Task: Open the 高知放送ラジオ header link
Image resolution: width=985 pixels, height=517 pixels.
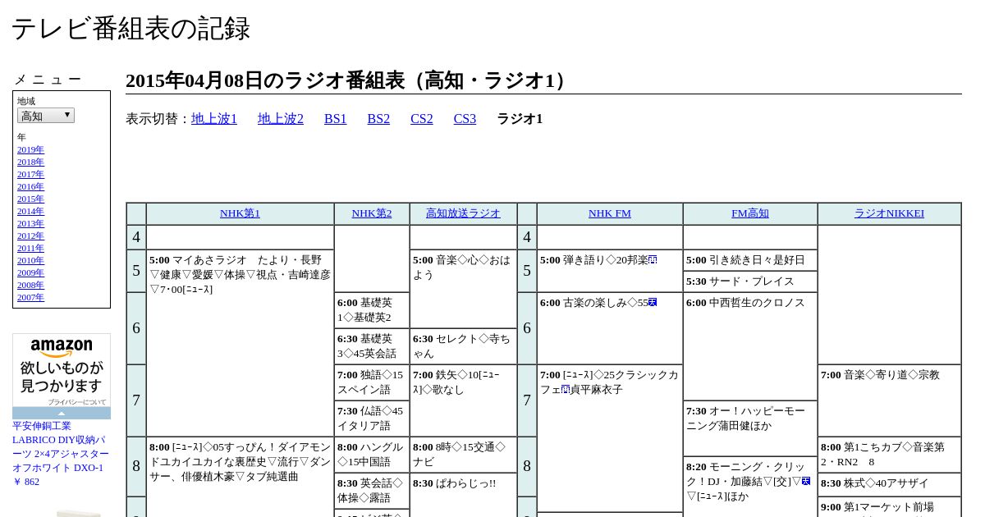Action: (x=463, y=213)
